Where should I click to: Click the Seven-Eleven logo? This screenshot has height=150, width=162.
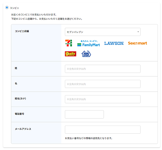[69, 43]
